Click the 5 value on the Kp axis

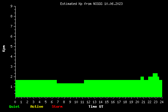click(12, 46)
